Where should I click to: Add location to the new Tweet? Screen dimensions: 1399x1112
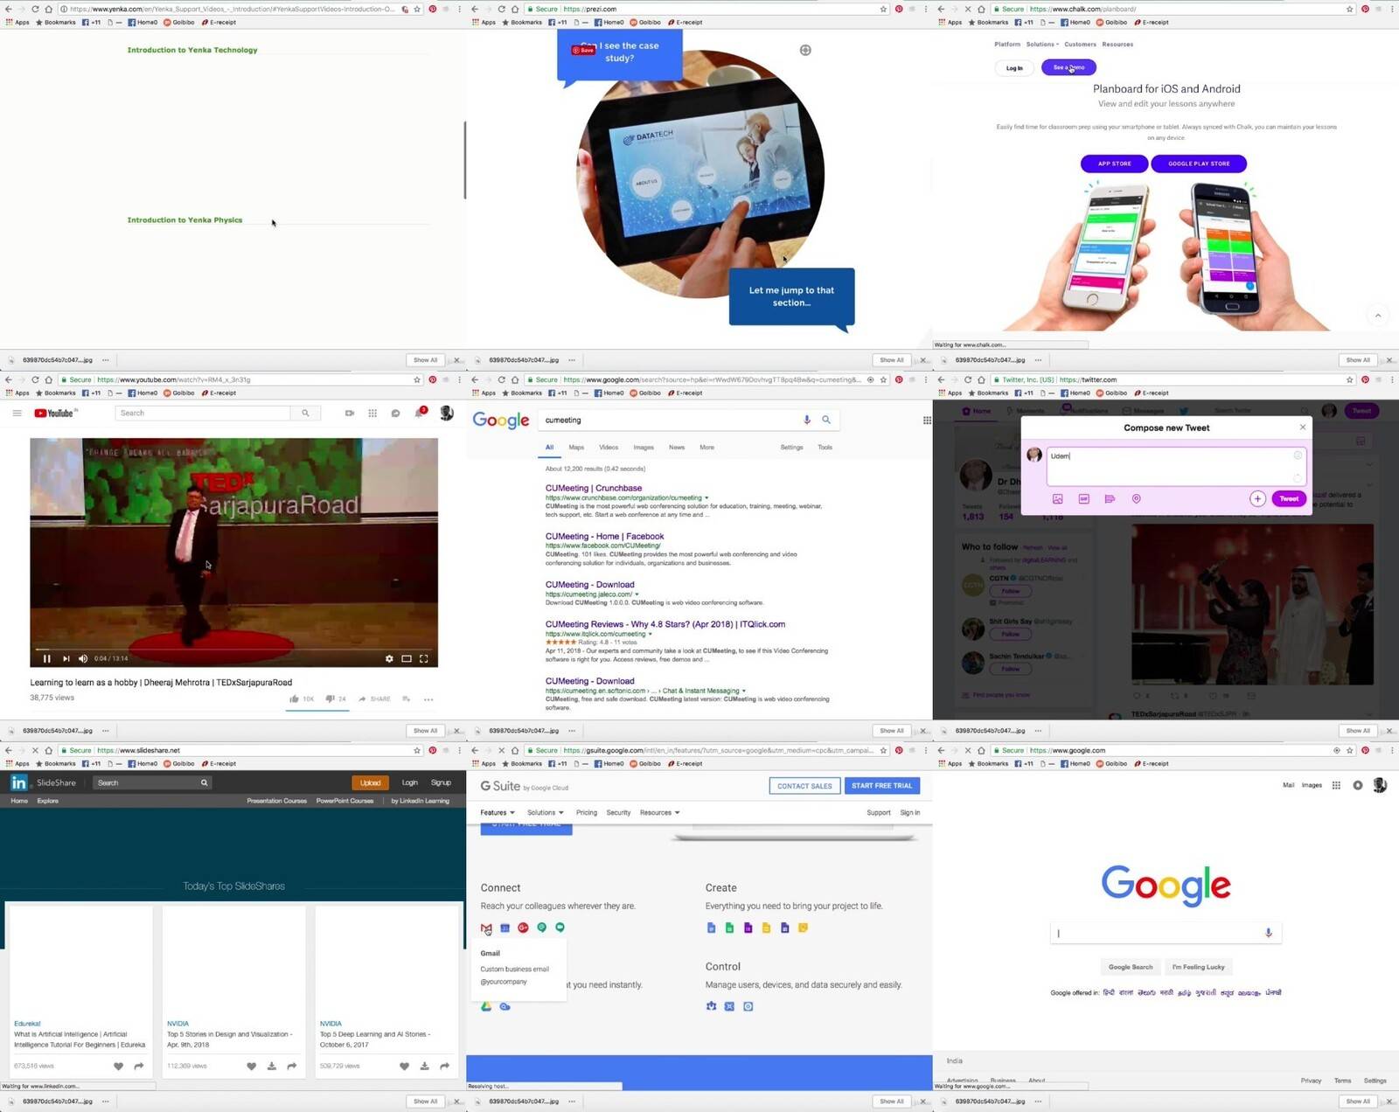click(1137, 499)
